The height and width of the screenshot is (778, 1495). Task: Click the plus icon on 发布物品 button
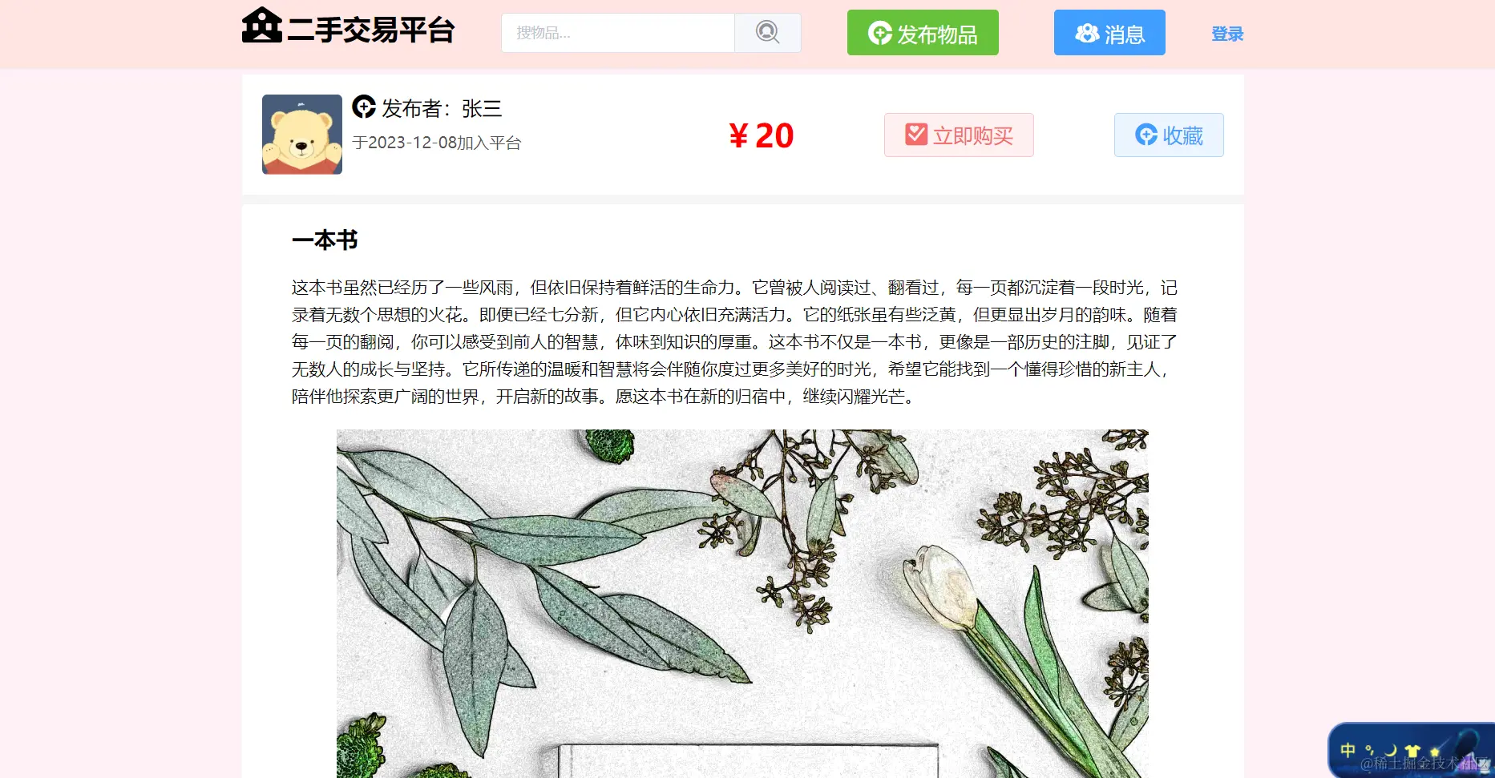(880, 33)
